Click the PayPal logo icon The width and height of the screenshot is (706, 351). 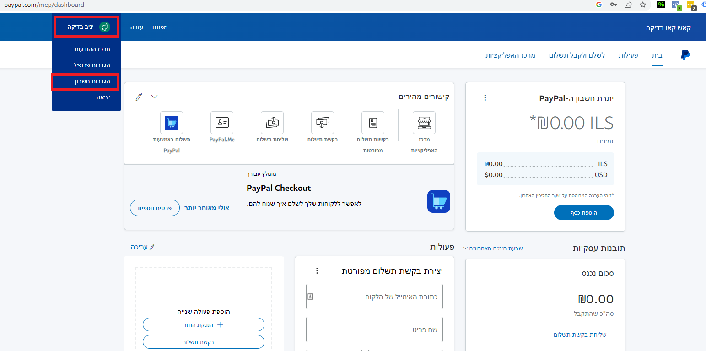click(685, 55)
